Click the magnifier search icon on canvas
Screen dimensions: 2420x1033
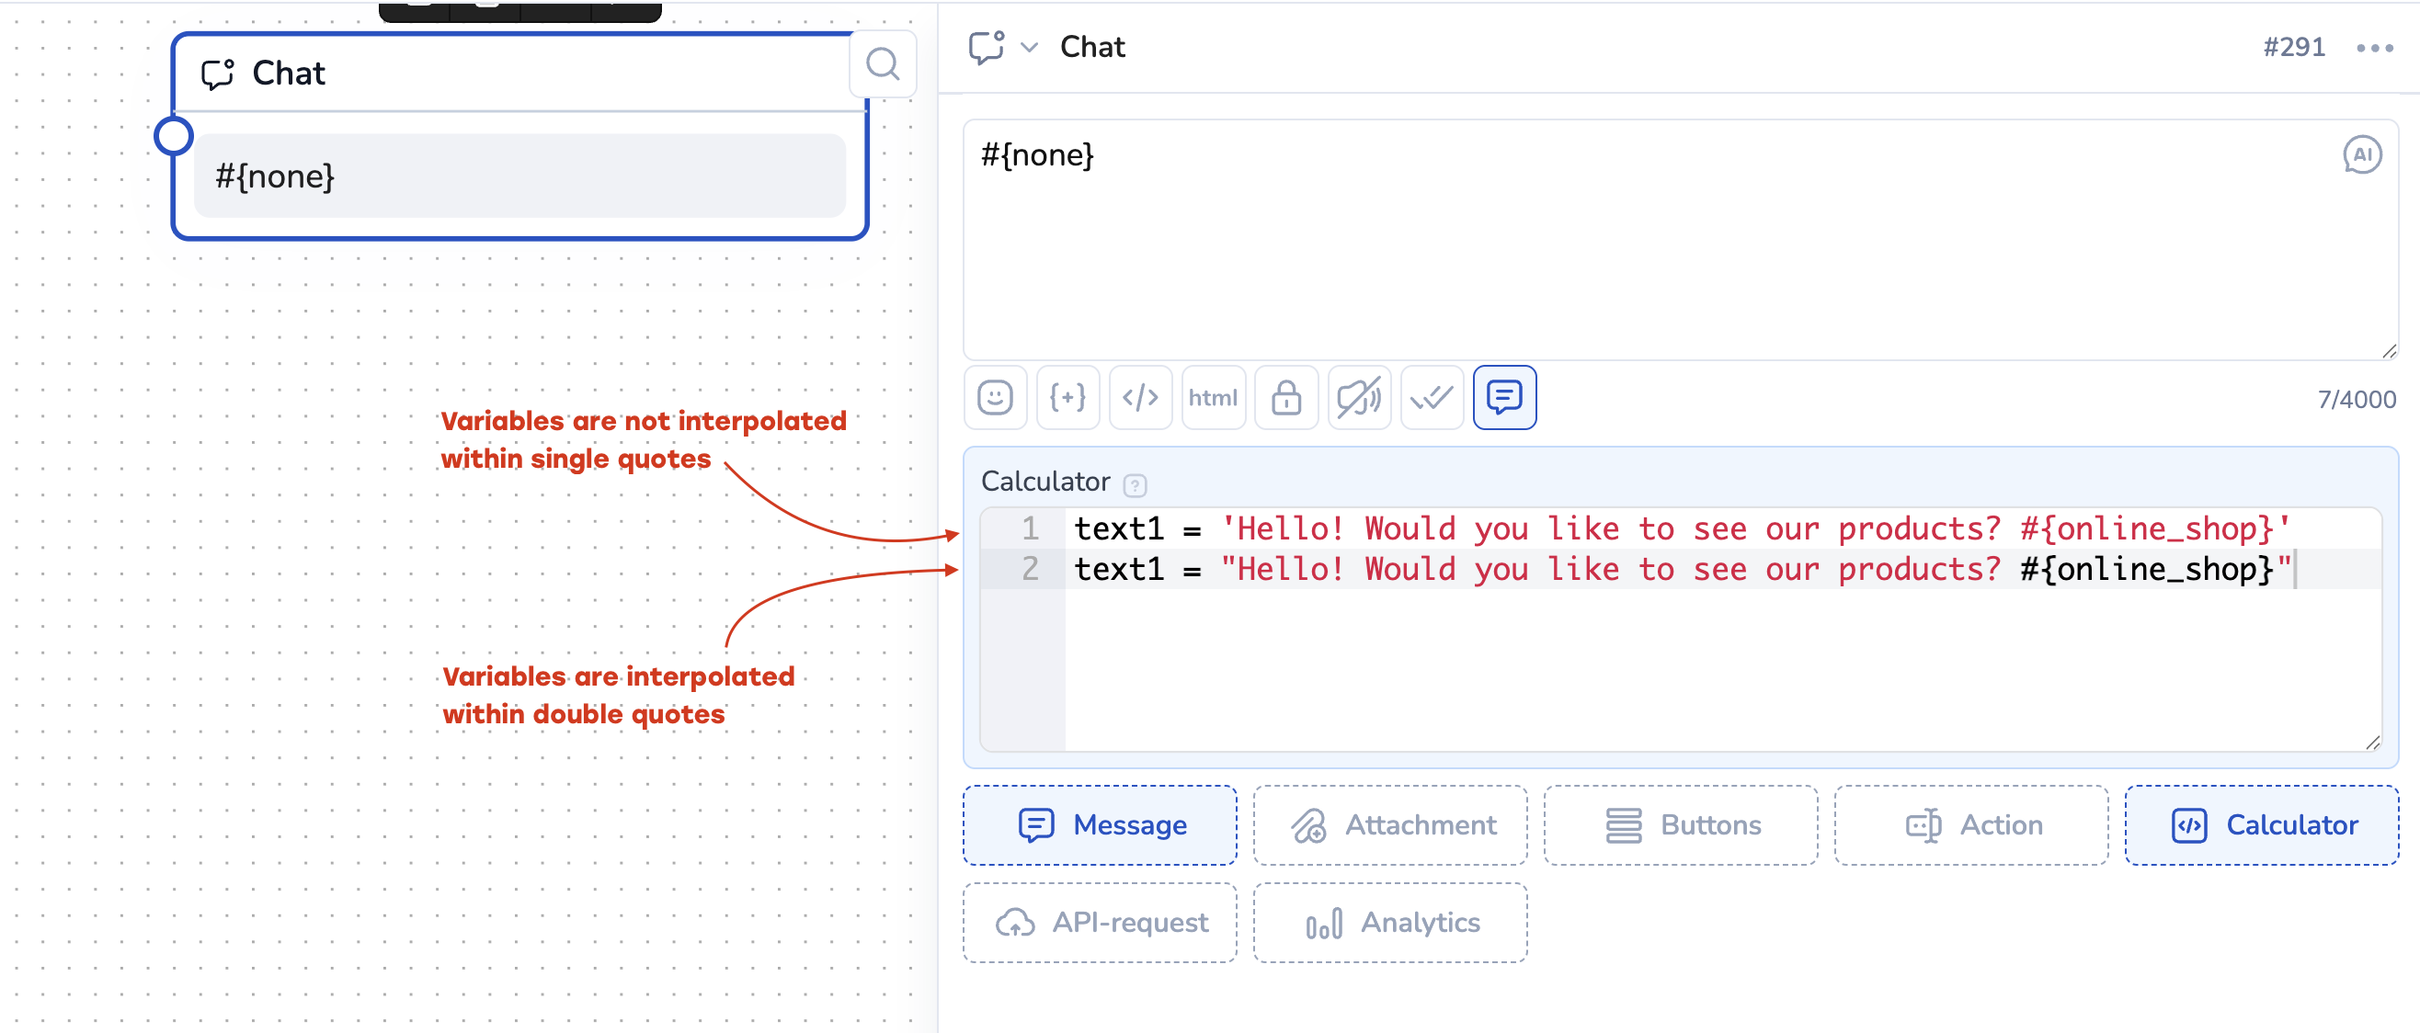(882, 63)
